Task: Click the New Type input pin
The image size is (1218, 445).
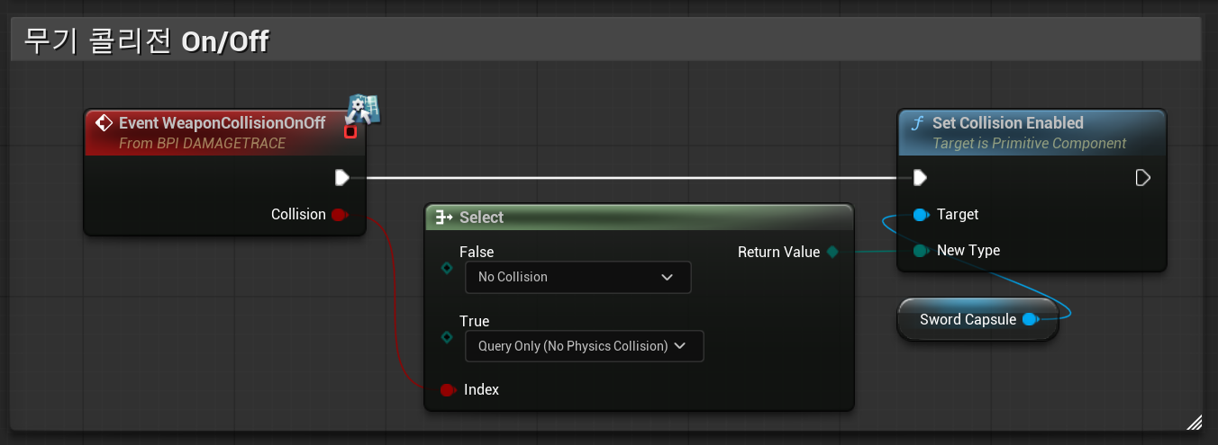Action: [920, 250]
